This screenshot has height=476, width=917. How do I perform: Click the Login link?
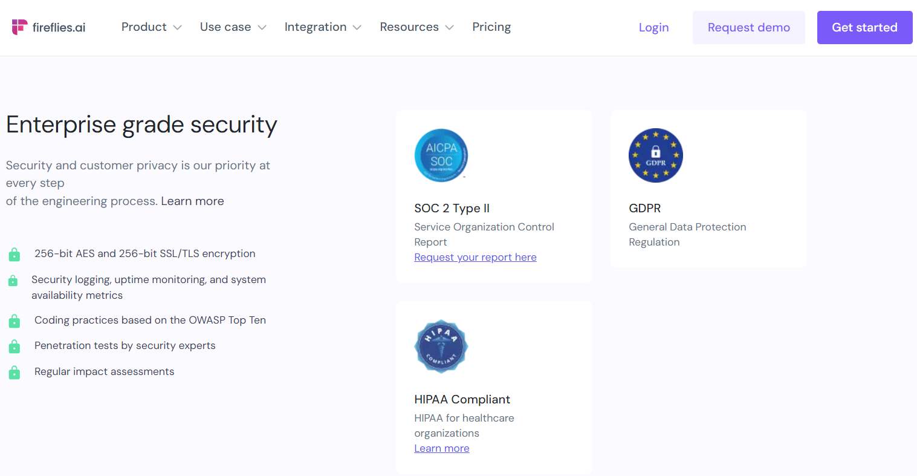click(653, 27)
